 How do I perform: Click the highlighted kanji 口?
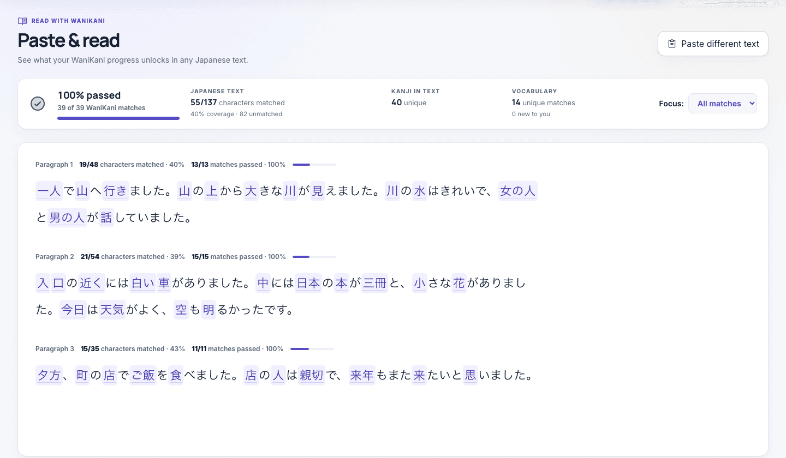click(58, 283)
